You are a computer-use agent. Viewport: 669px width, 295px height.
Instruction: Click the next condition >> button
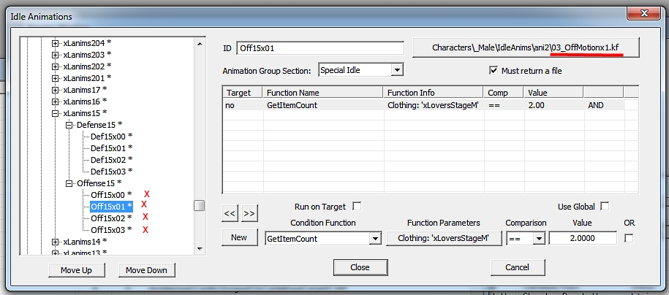(249, 214)
